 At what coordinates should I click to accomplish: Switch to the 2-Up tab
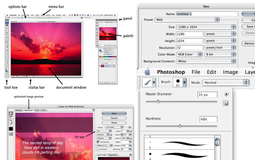[37, 110]
